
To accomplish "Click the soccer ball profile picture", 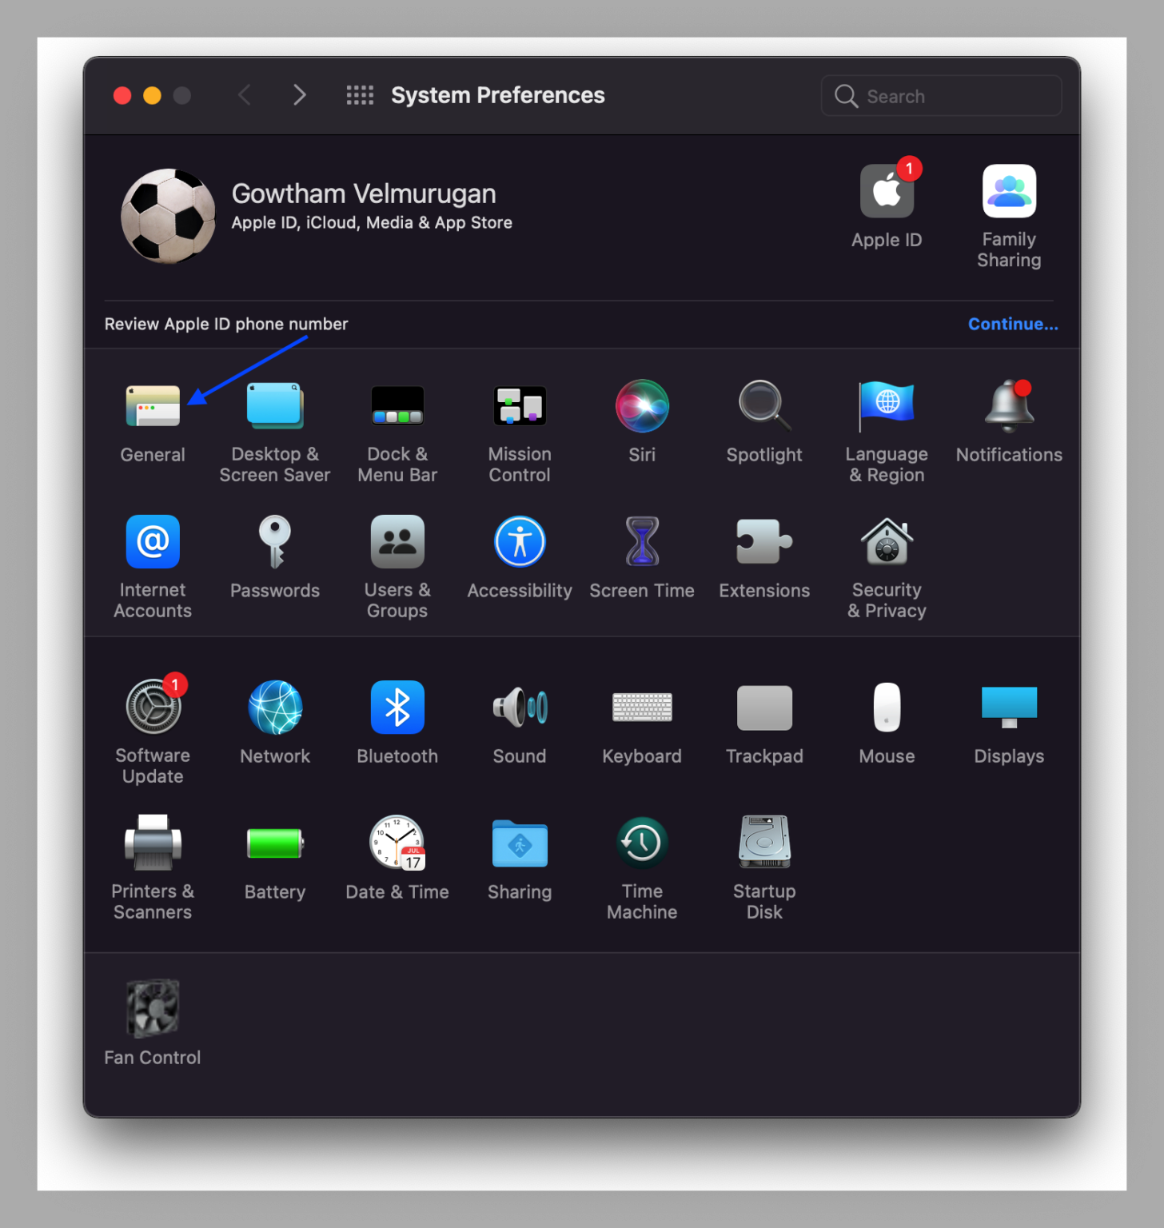I will click(x=168, y=216).
